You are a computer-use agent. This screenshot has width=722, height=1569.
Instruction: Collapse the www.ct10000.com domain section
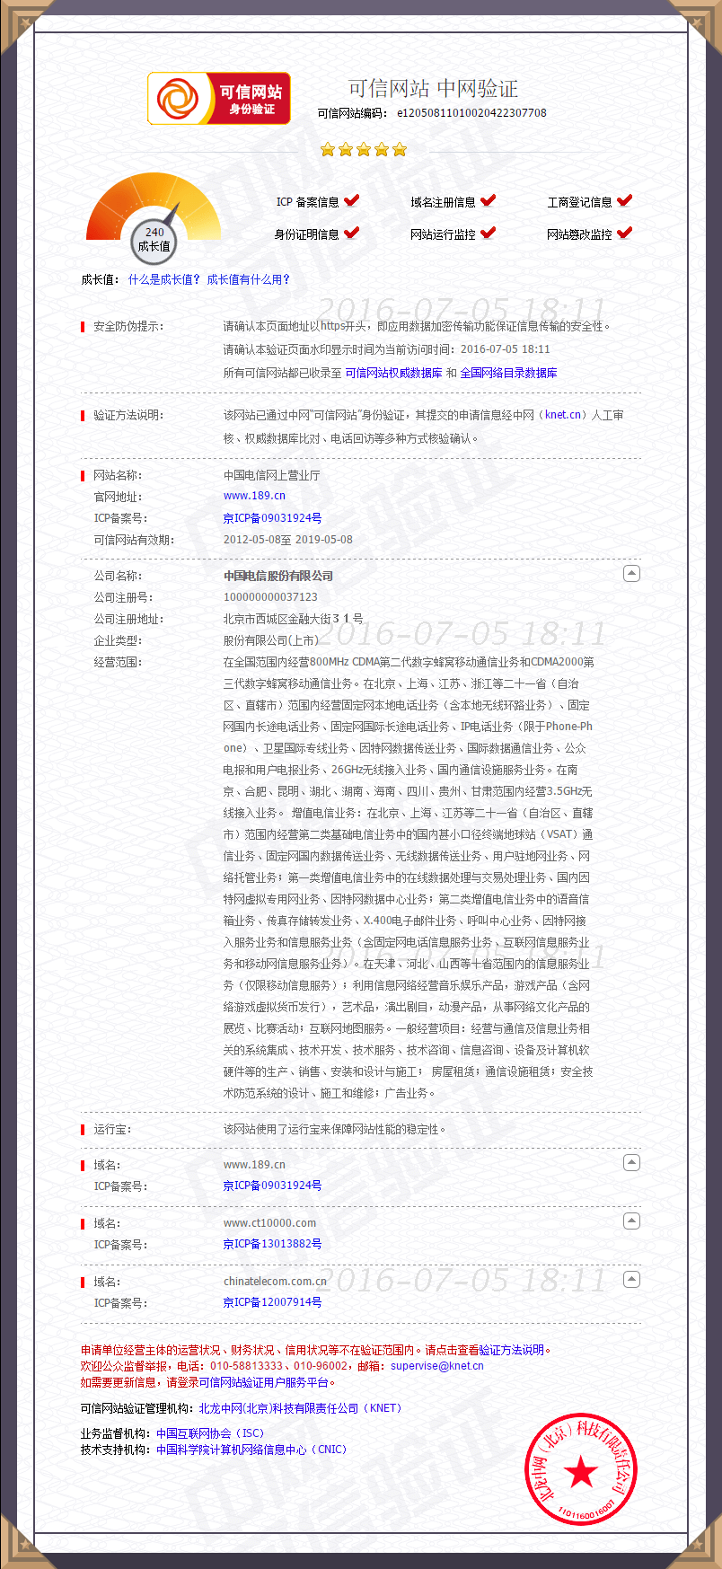coord(631,1221)
